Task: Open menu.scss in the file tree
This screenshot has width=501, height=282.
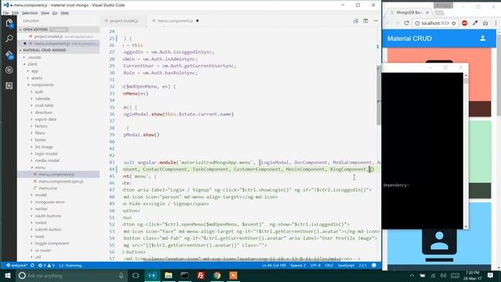Action: point(48,188)
